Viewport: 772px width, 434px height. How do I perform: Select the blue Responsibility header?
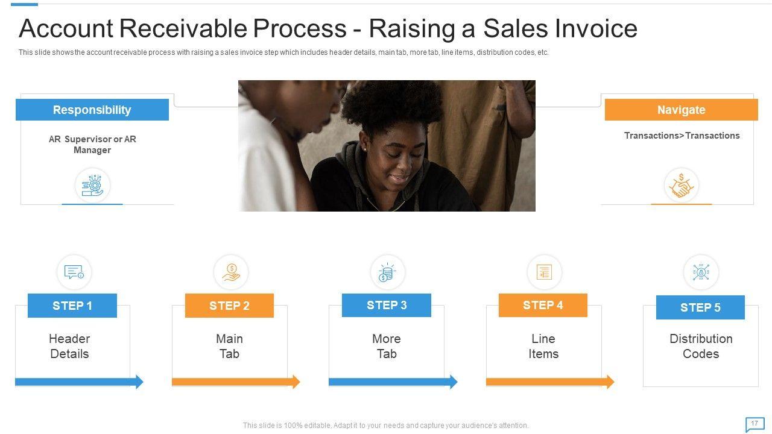coord(92,110)
